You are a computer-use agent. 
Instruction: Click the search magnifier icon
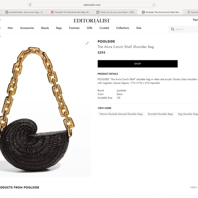tap(172, 29)
